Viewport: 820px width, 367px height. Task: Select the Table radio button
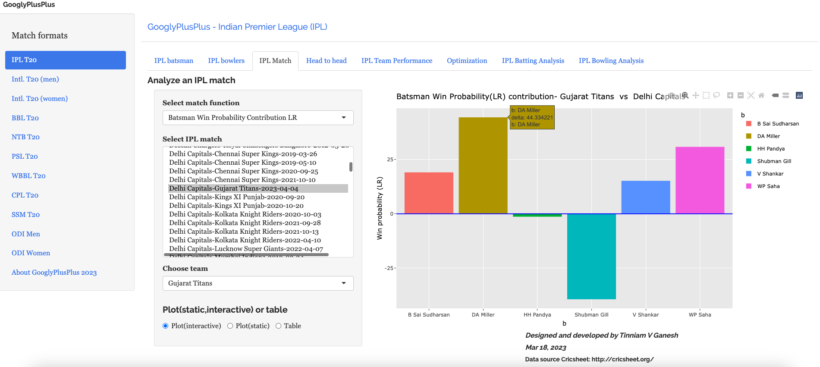point(278,326)
